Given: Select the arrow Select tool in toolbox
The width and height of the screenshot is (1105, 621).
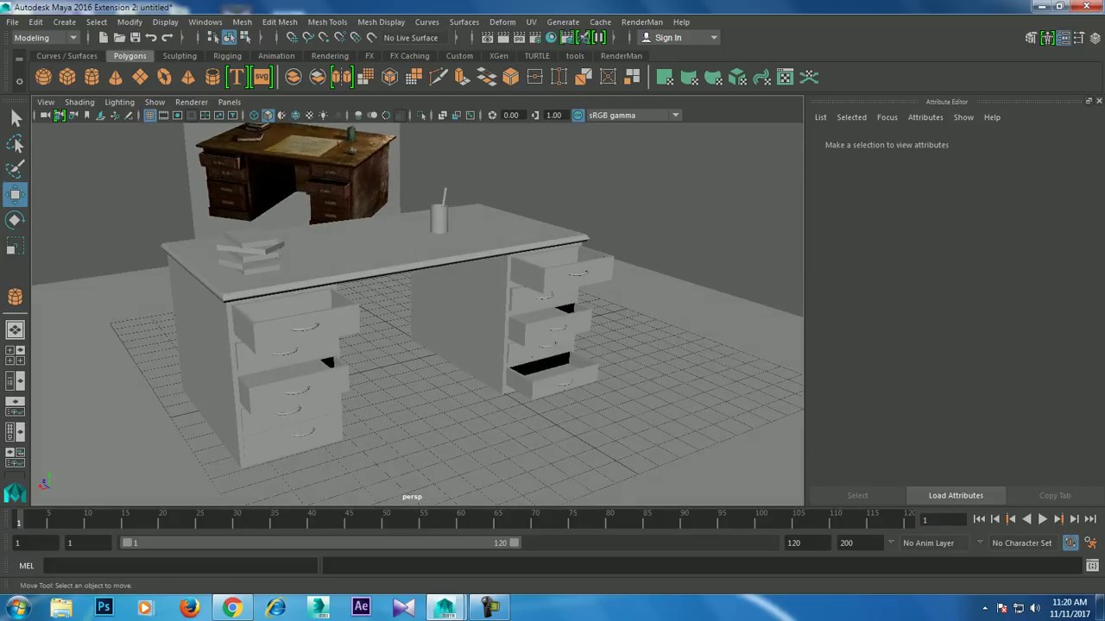Looking at the screenshot, I should (16, 118).
